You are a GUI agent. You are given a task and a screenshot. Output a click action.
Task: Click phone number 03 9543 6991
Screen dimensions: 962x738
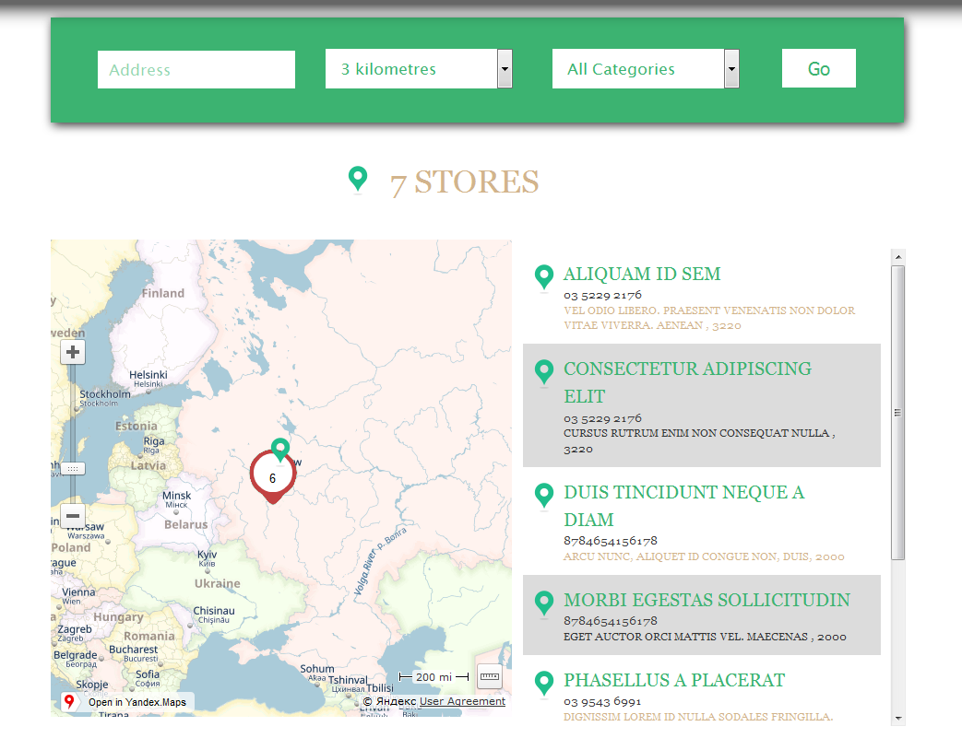(602, 701)
